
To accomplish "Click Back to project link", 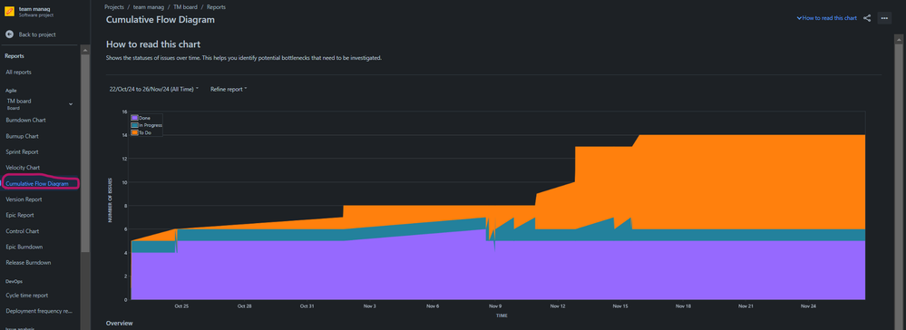I will 37,34.
